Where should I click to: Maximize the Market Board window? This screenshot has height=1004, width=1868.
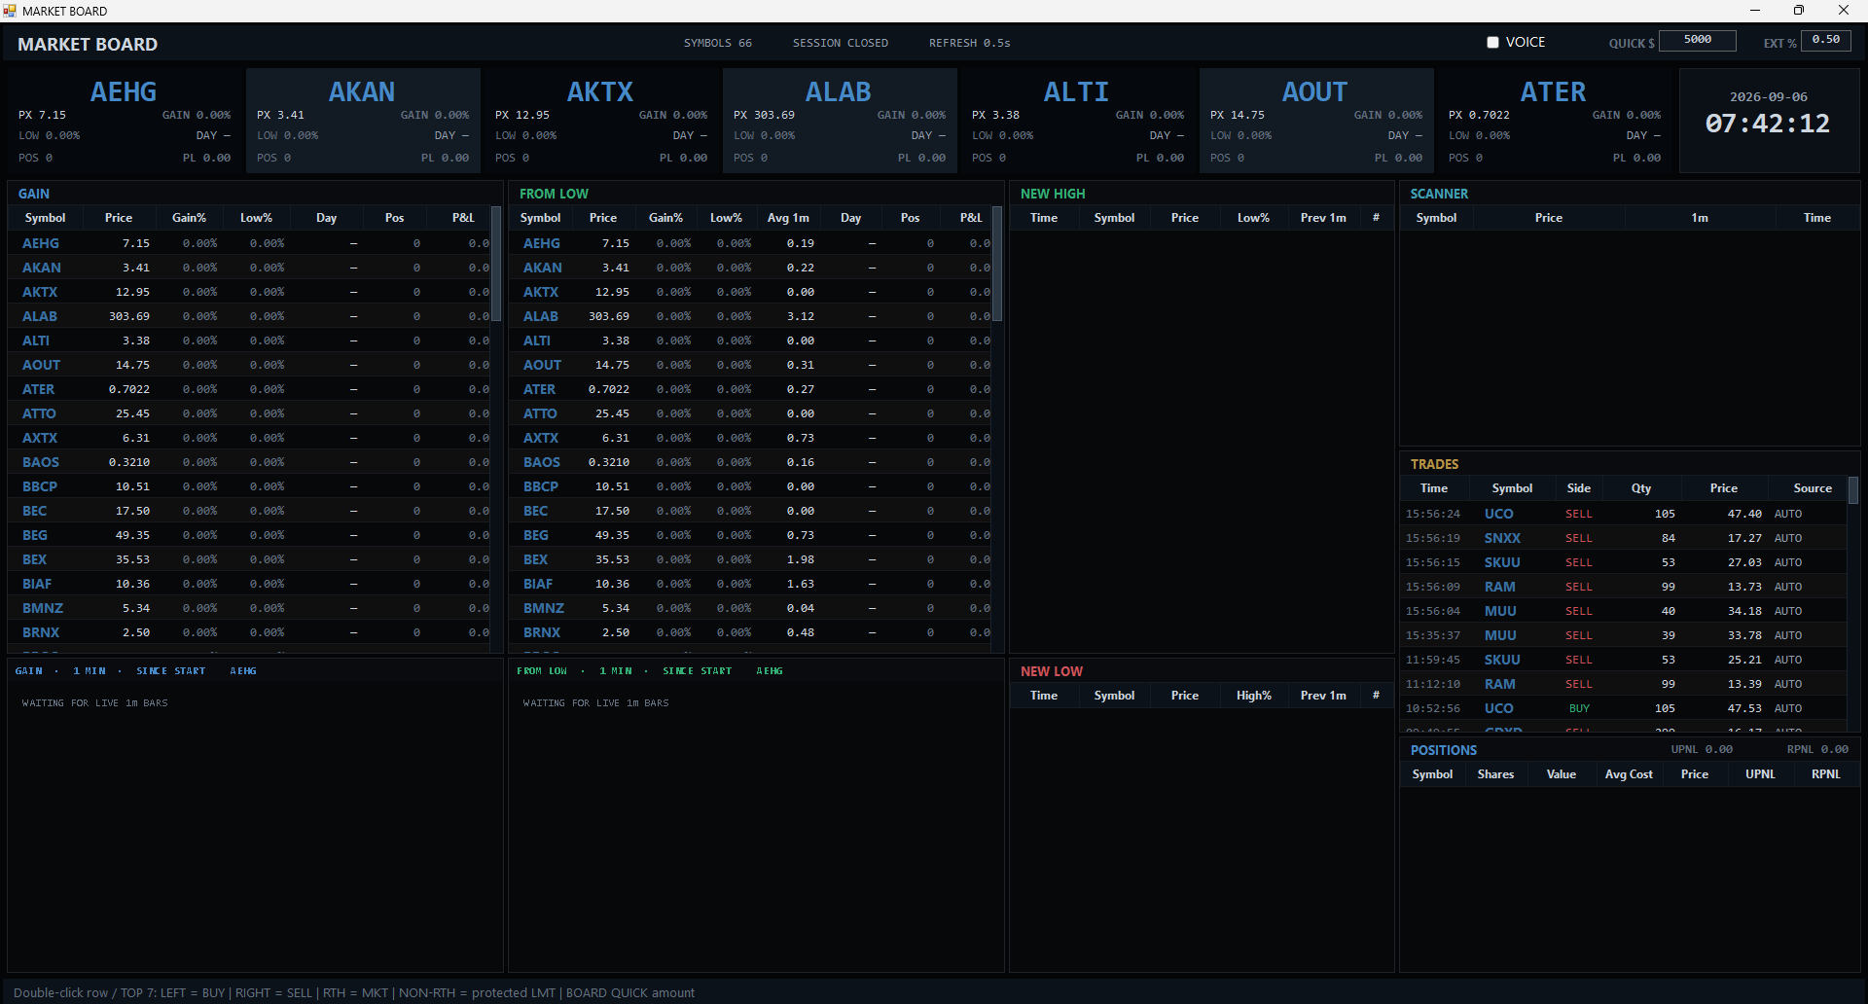click(1799, 11)
